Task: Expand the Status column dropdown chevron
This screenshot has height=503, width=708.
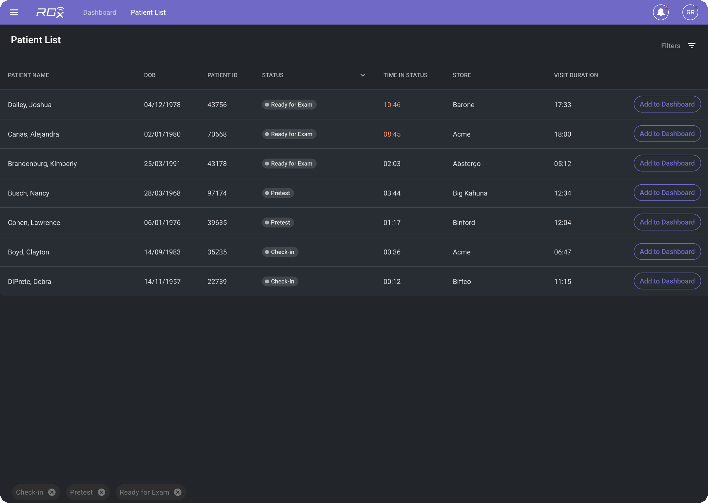Action: click(x=363, y=75)
